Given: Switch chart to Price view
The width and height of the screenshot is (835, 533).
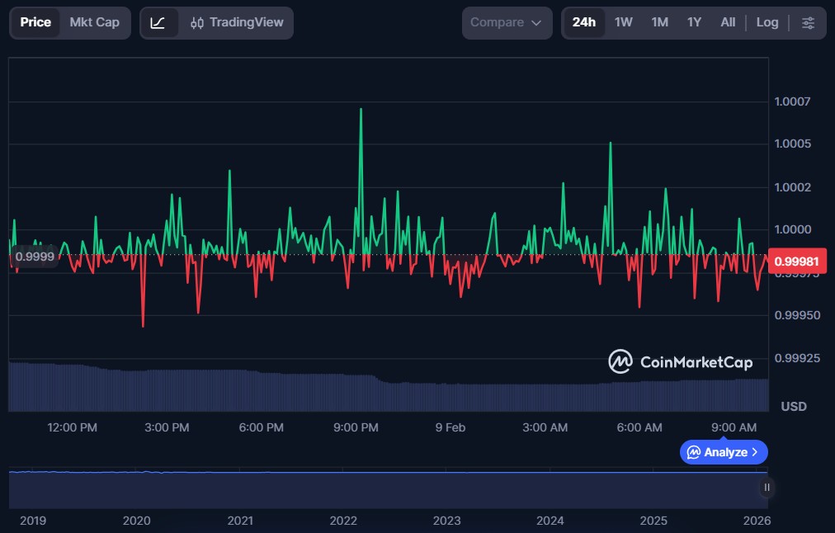Looking at the screenshot, I should 35,23.
